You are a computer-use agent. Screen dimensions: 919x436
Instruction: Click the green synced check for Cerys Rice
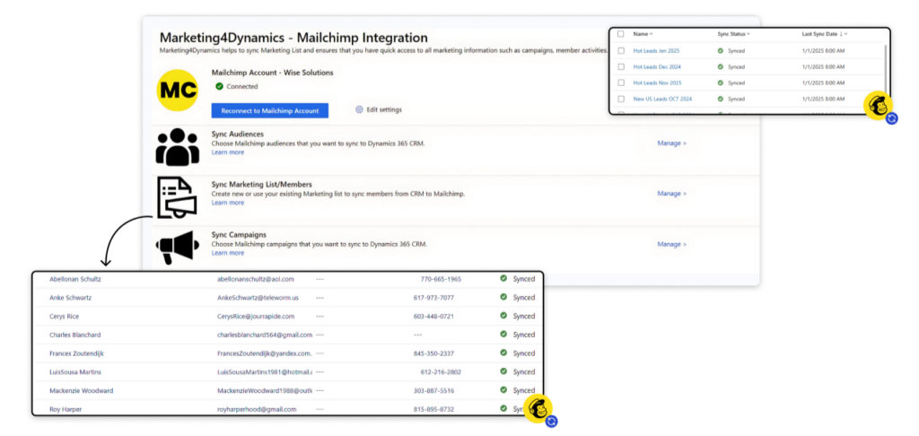pos(503,316)
